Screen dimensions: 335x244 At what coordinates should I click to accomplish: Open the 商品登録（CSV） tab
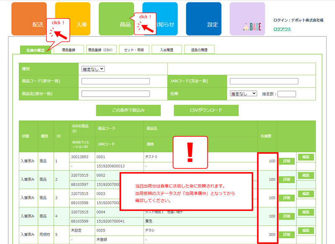(101, 50)
